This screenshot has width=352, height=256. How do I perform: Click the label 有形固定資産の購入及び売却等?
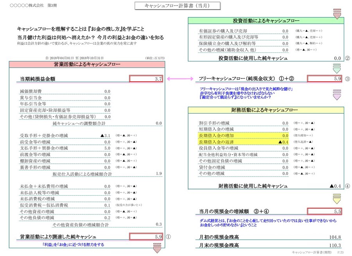pos(228,37)
